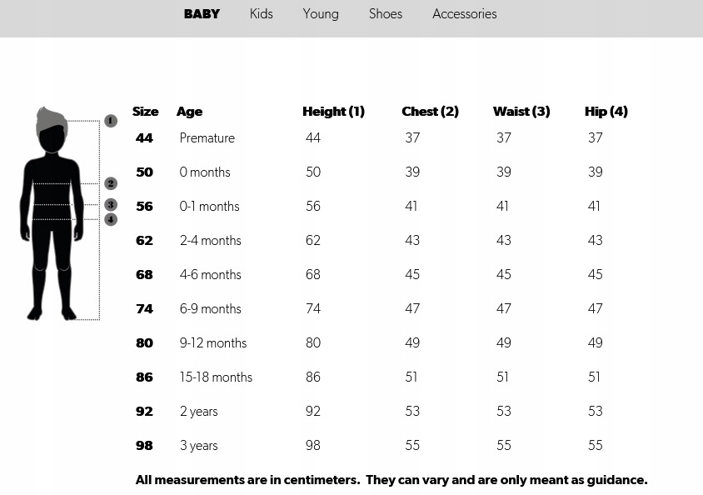Click the Hip (4) column header
This screenshot has width=703, height=495.
(x=606, y=112)
